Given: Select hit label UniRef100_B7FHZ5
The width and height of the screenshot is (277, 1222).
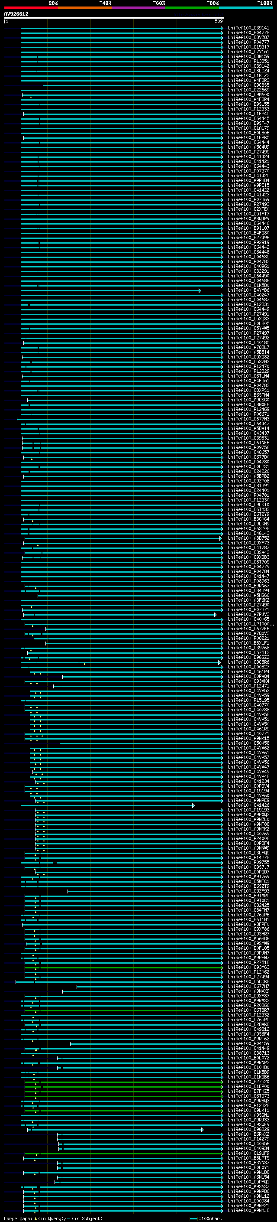Looking at the screenshot, I should tap(248, 1091).
